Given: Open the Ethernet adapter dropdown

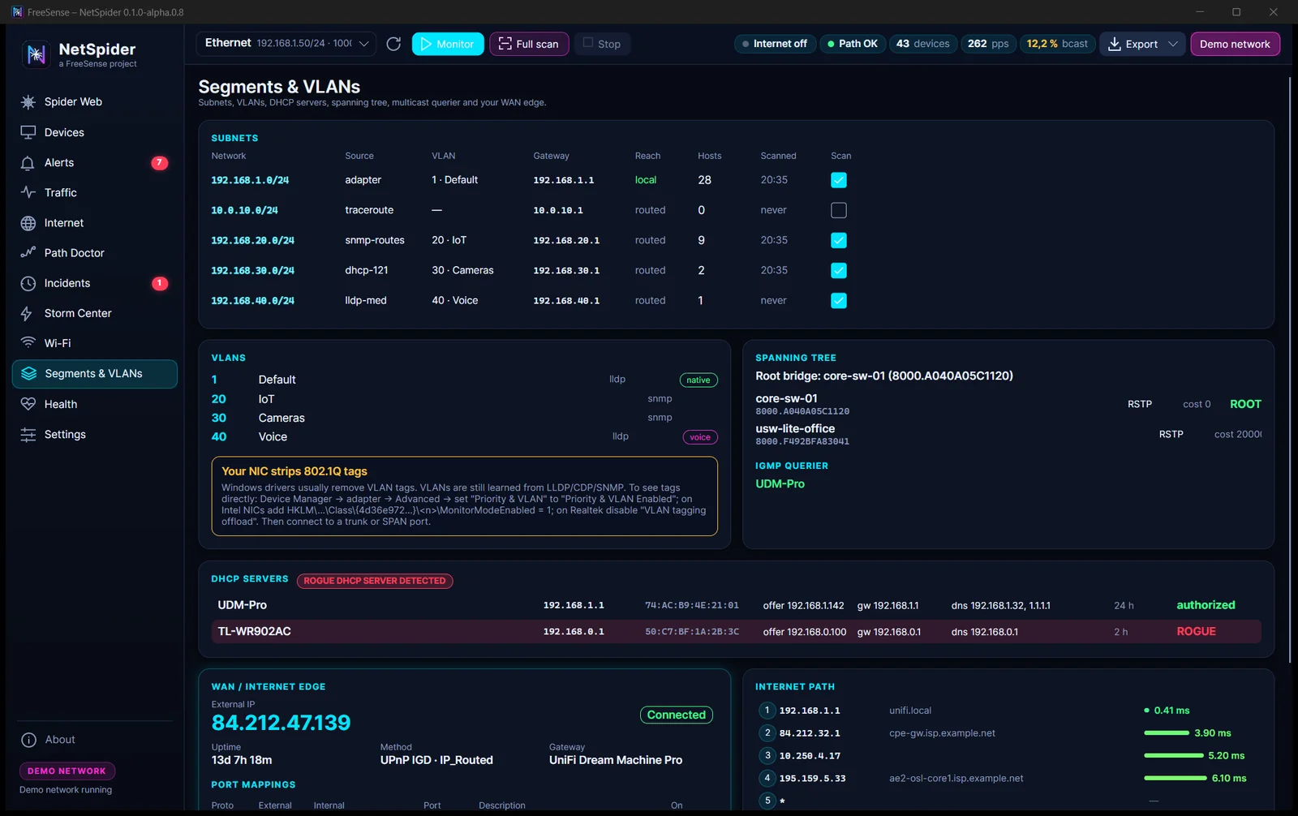Looking at the screenshot, I should (x=286, y=44).
